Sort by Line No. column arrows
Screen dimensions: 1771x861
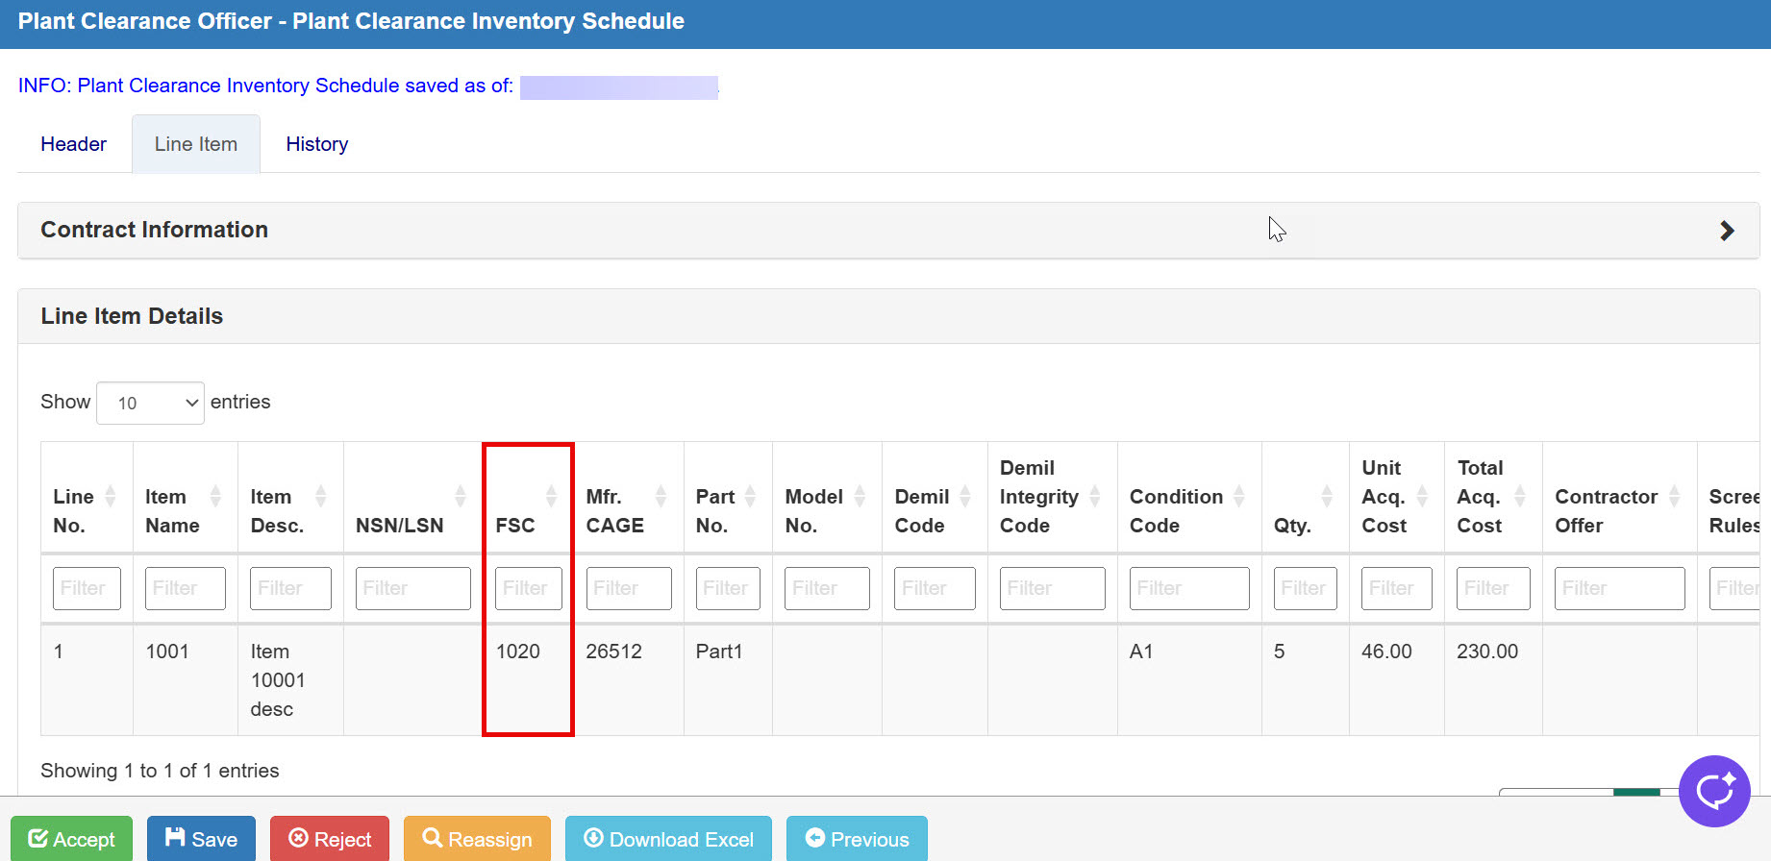tap(111, 496)
